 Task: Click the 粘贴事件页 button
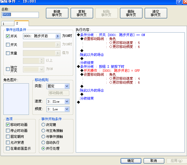(x=106, y=13)
